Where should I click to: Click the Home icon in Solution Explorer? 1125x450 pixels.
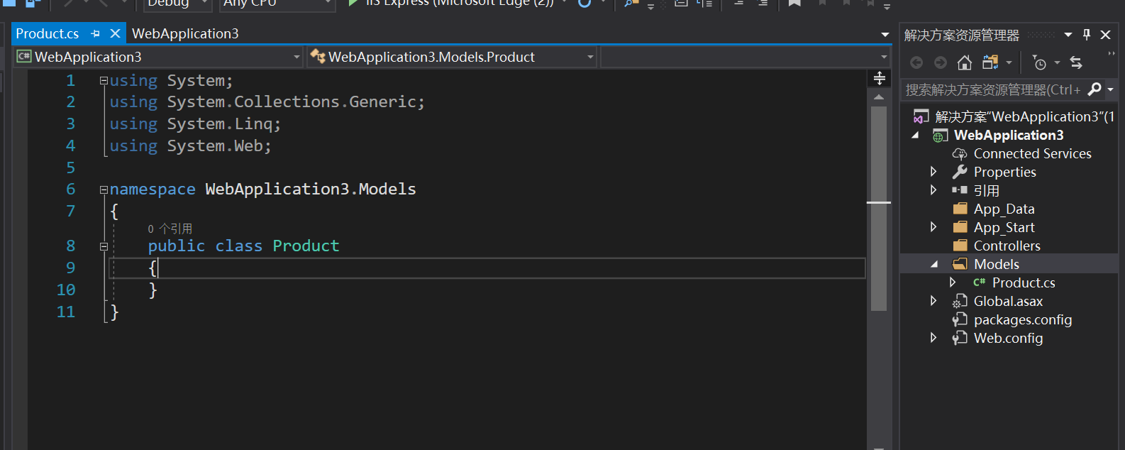pyautogui.click(x=964, y=63)
